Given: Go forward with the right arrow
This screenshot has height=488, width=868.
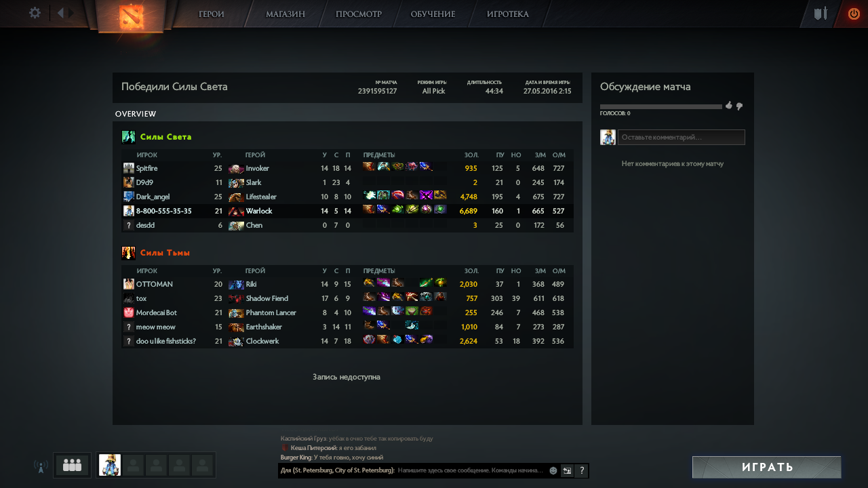Looking at the screenshot, I should click(71, 13).
